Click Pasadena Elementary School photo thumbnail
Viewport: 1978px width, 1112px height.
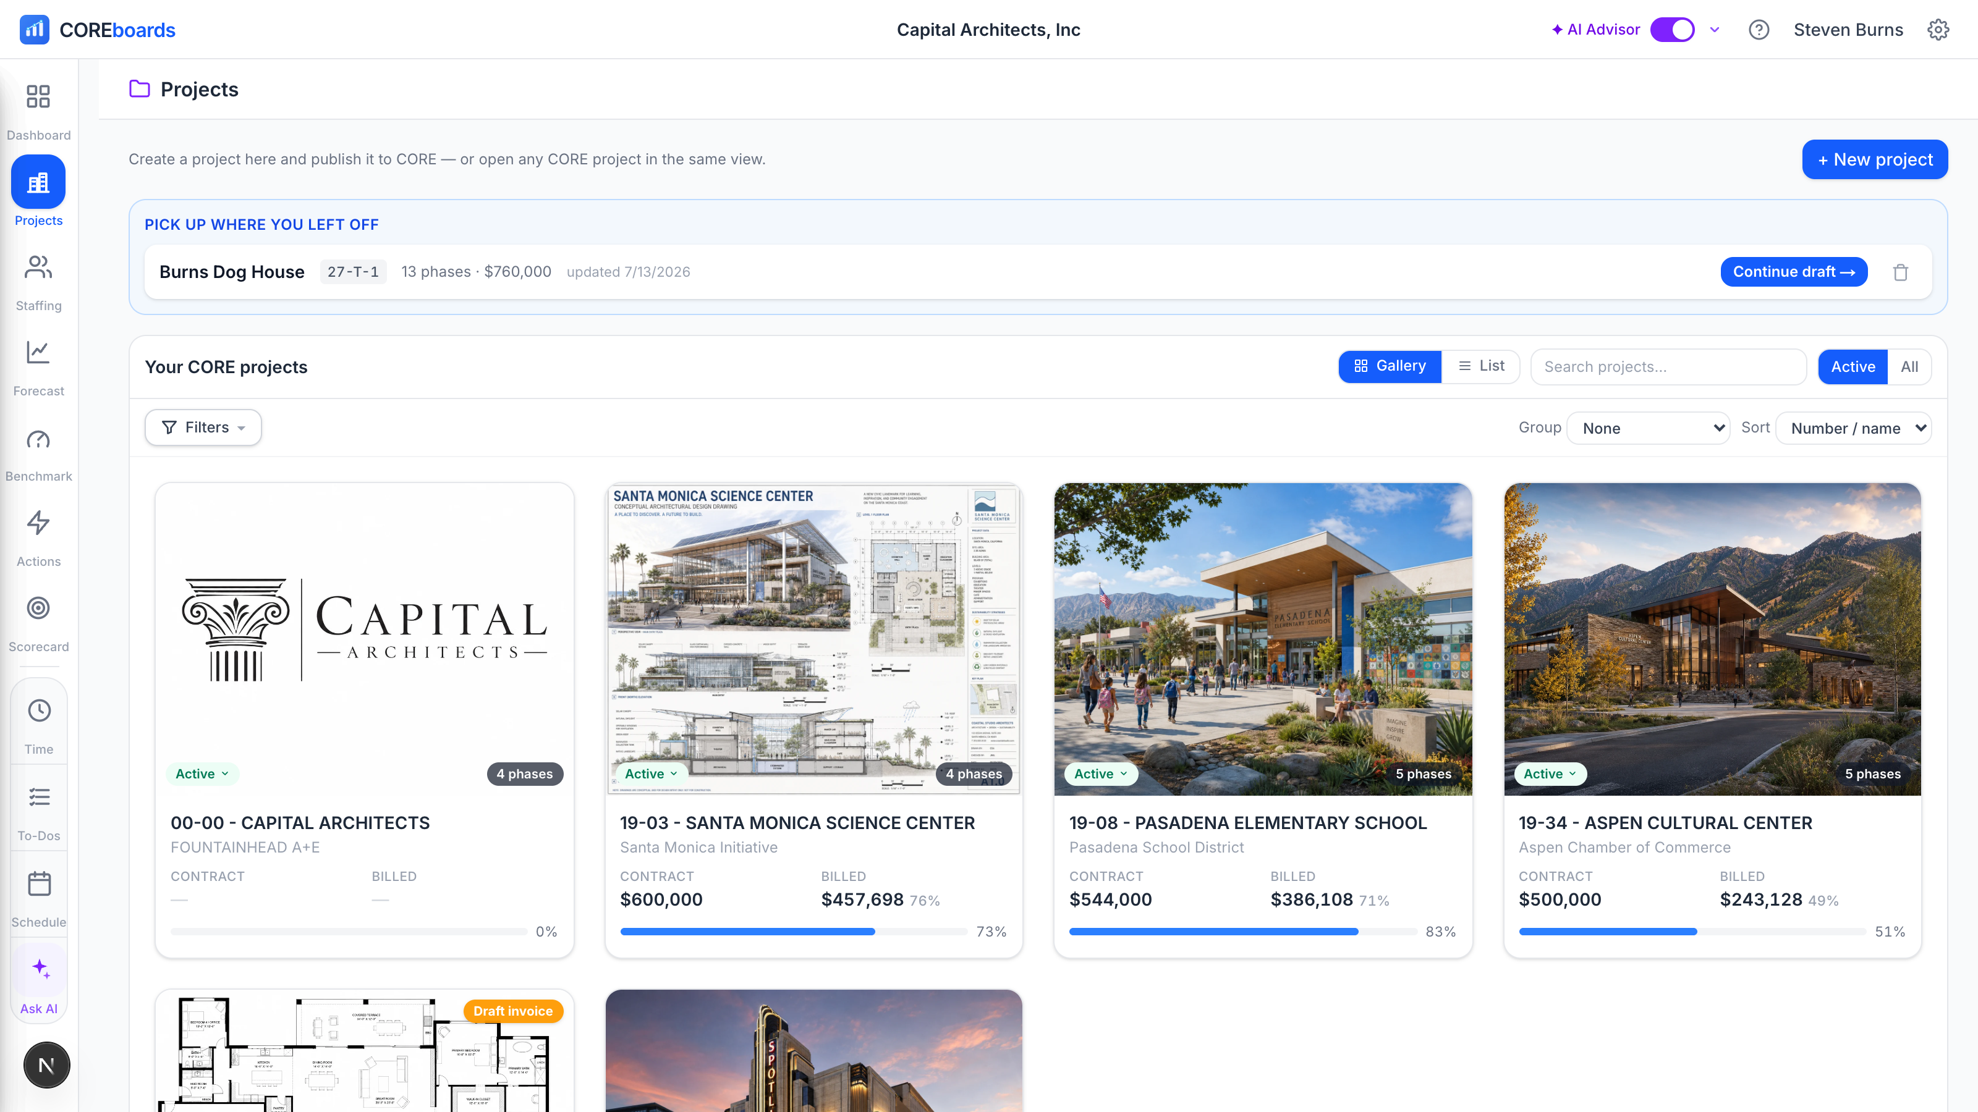coord(1263,639)
